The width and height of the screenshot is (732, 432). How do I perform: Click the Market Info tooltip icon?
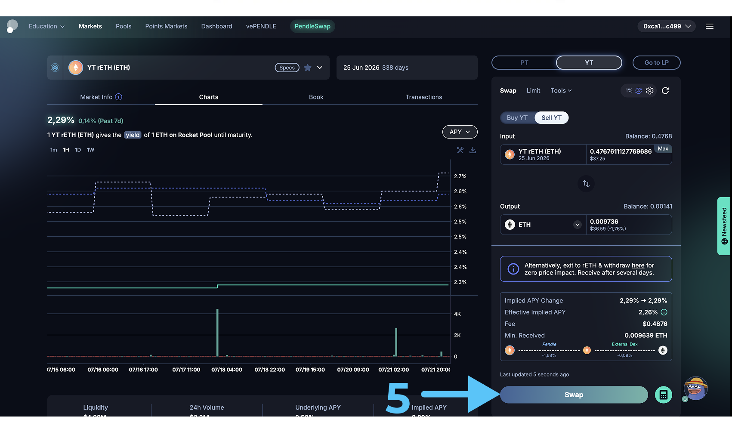[119, 97]
